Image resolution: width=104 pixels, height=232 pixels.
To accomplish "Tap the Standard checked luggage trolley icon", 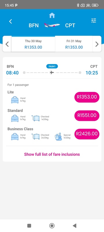I will point(36,118).
